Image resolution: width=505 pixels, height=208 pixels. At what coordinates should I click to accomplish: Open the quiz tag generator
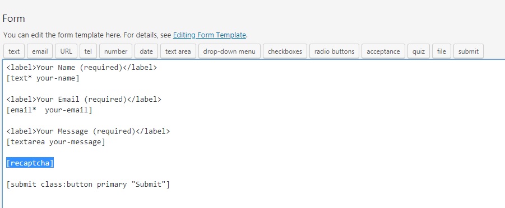pyautogui.click(x=419, y=51)
